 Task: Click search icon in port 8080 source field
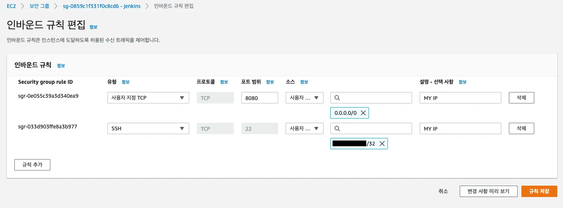337,98
